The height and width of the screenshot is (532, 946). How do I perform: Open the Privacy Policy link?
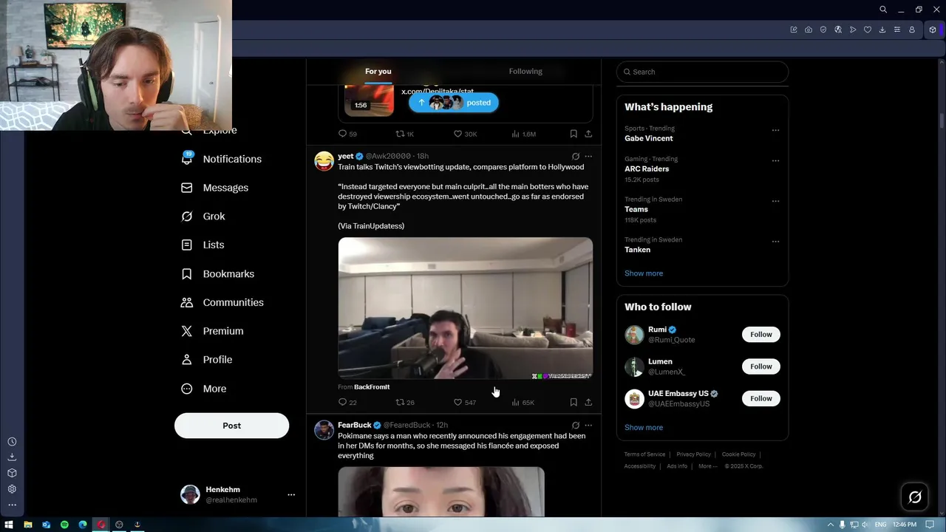[x=694, y=454]
